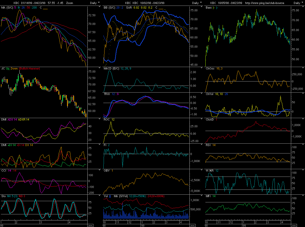
Task: Click the ChOsc indicator label
Action: 210,69
